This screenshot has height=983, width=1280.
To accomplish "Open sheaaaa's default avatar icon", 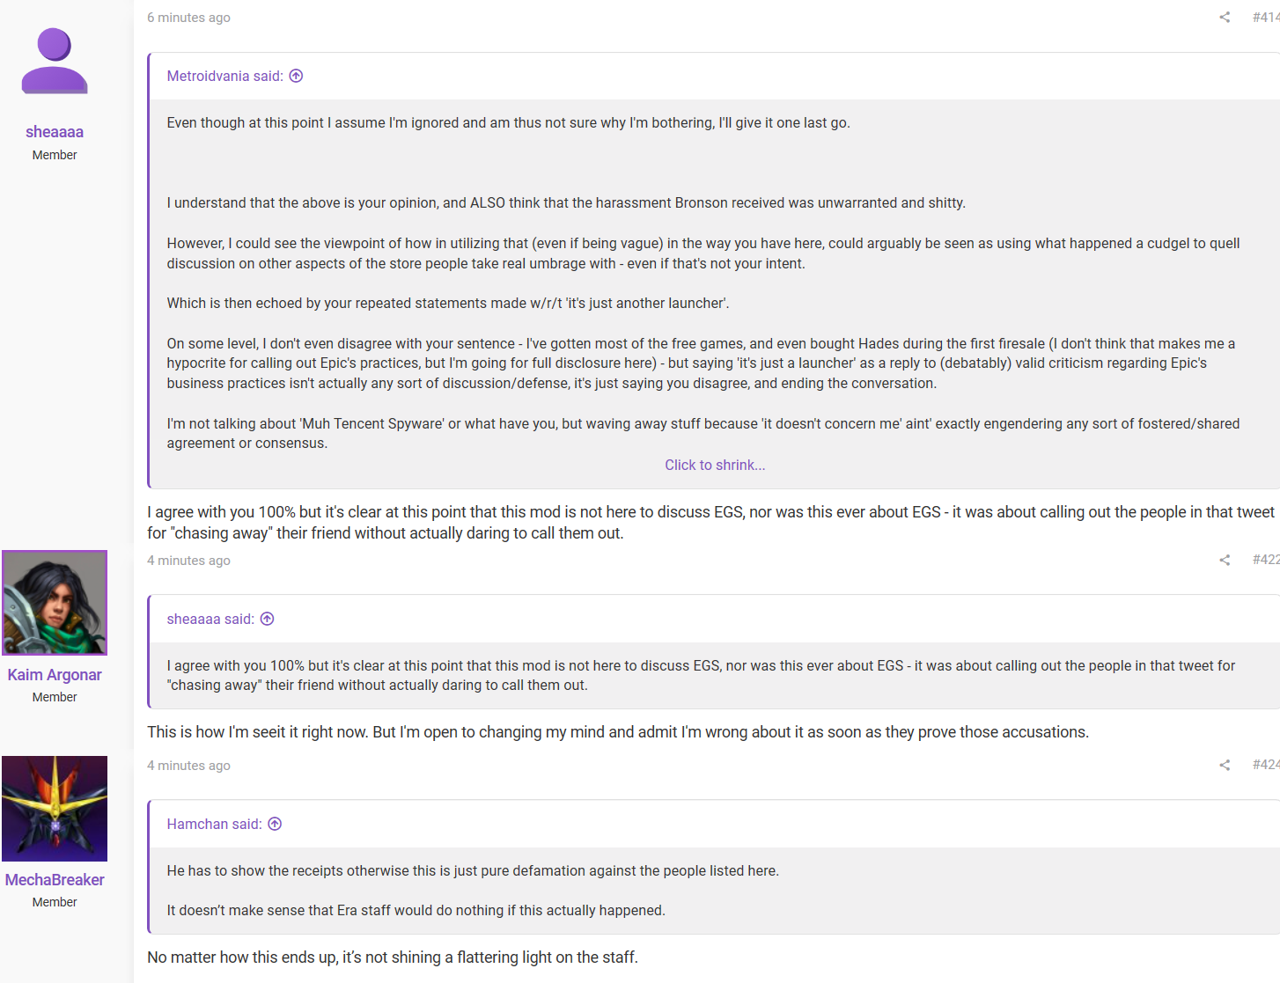I will click(x=55, y=61).
